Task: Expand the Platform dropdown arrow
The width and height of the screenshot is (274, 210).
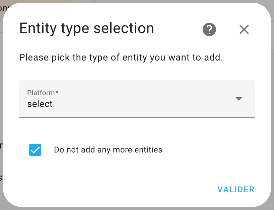Action: tap(239, 99)
